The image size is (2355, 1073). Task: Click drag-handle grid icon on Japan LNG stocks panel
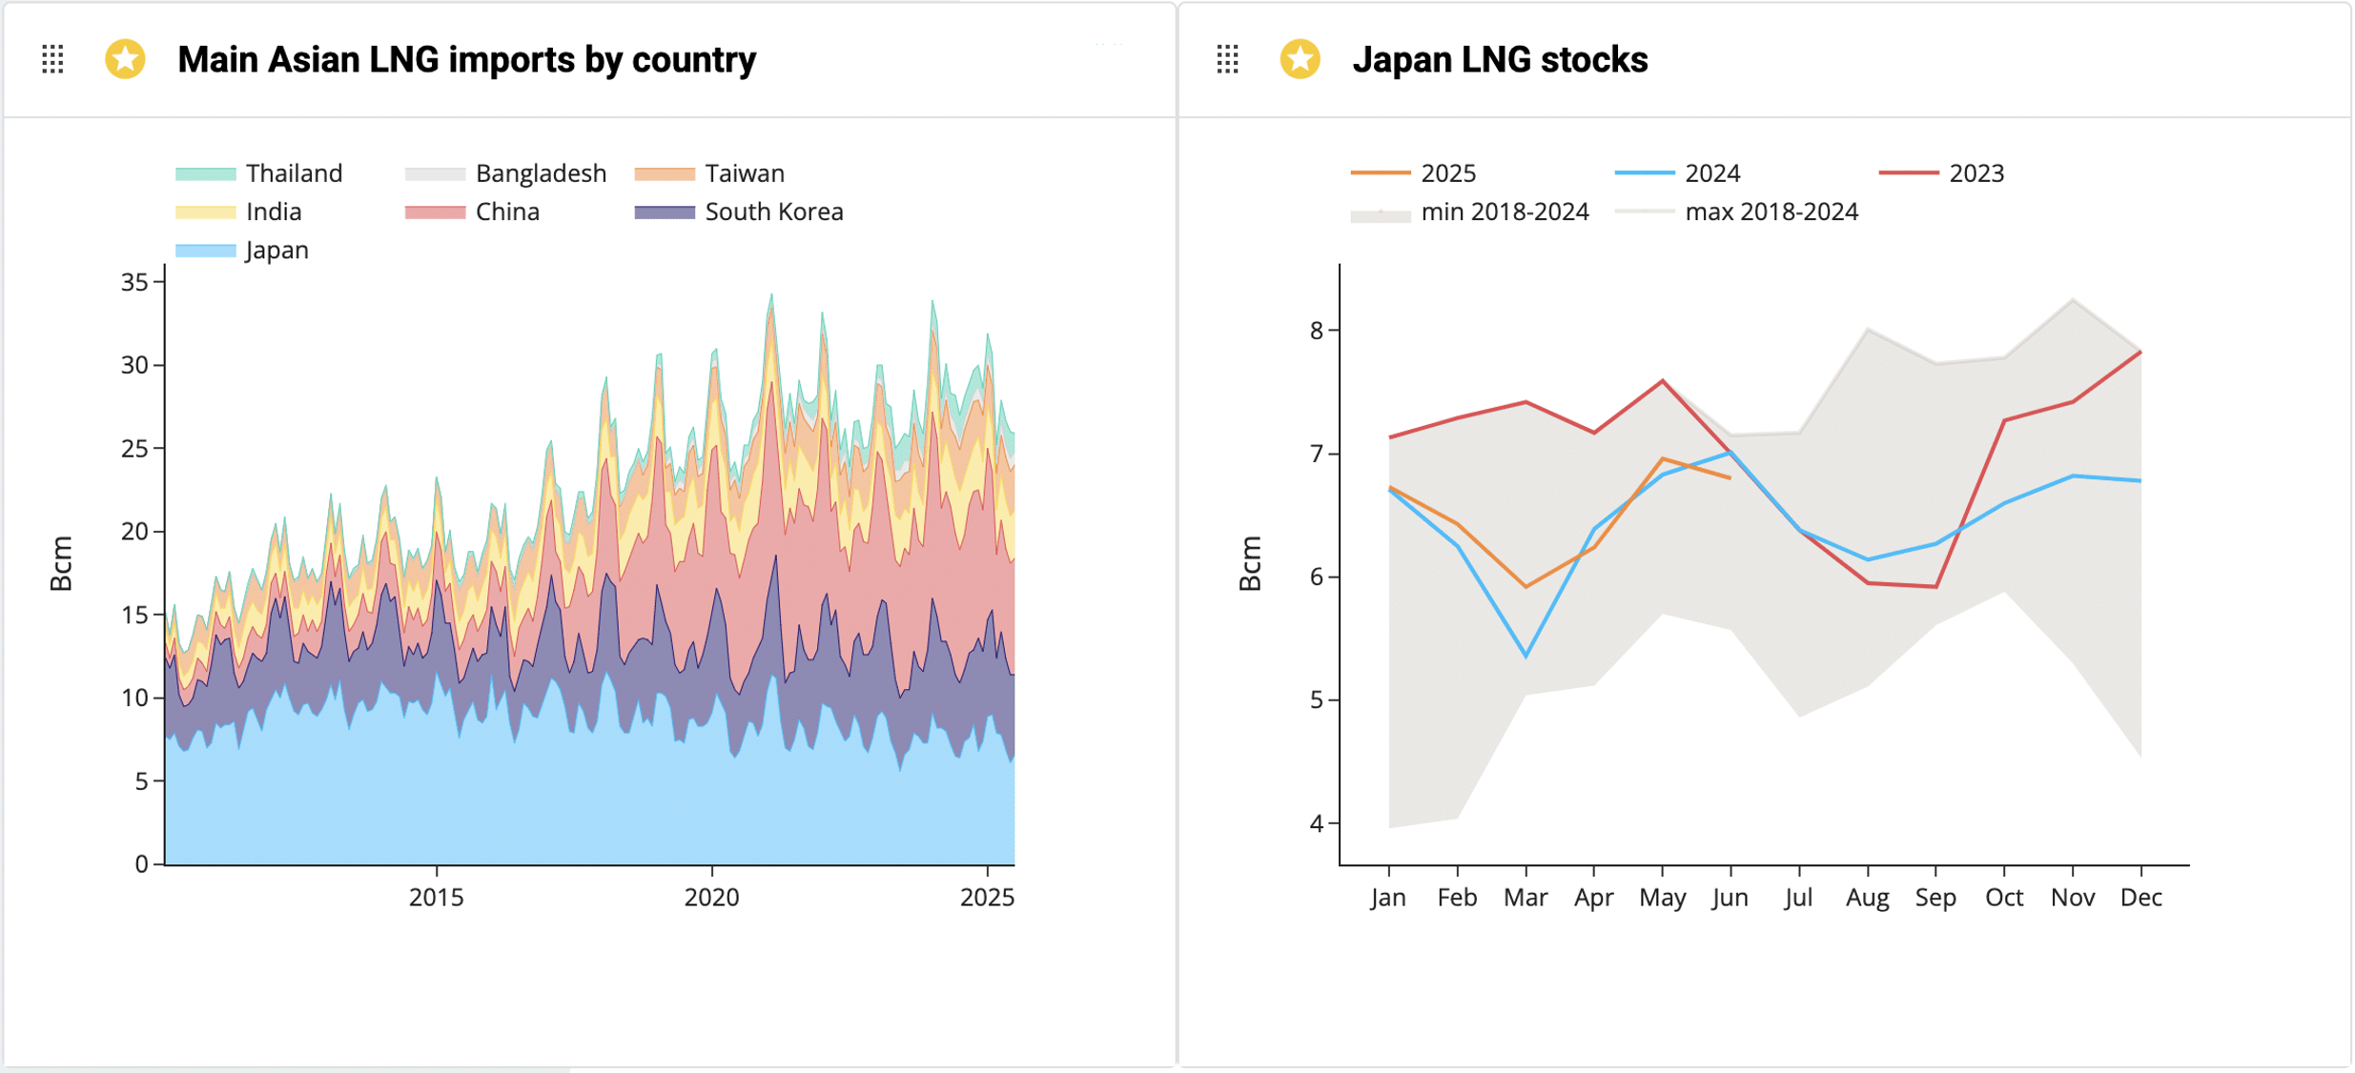click(x=1227, y=59)
